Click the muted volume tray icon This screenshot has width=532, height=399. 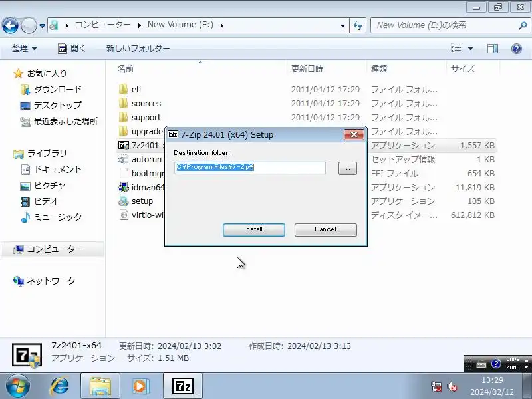(x=452, y=386)
